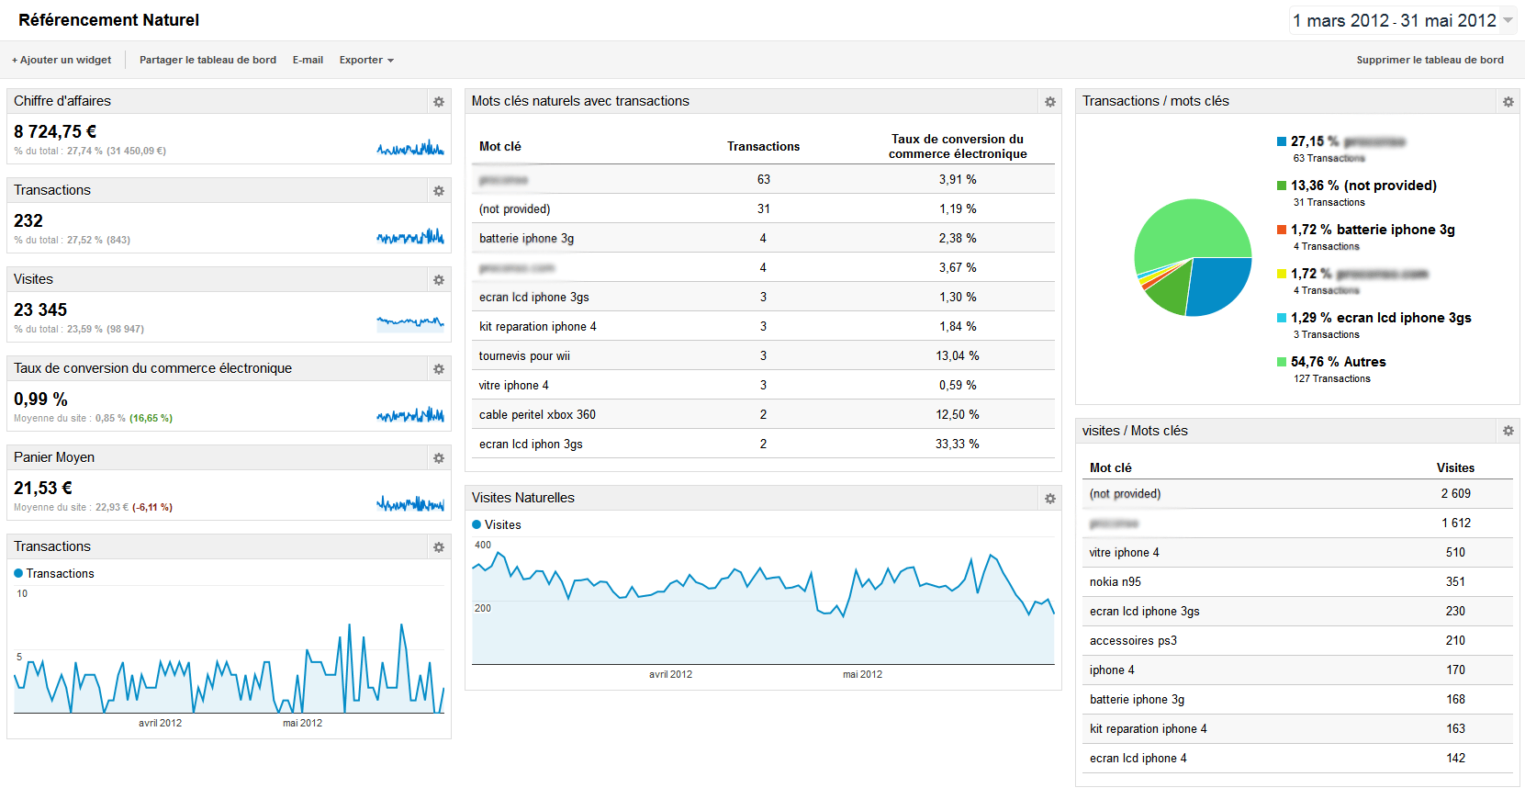Click Ajouter un widget
This screenshot has width=1525, height=788.
62,61
